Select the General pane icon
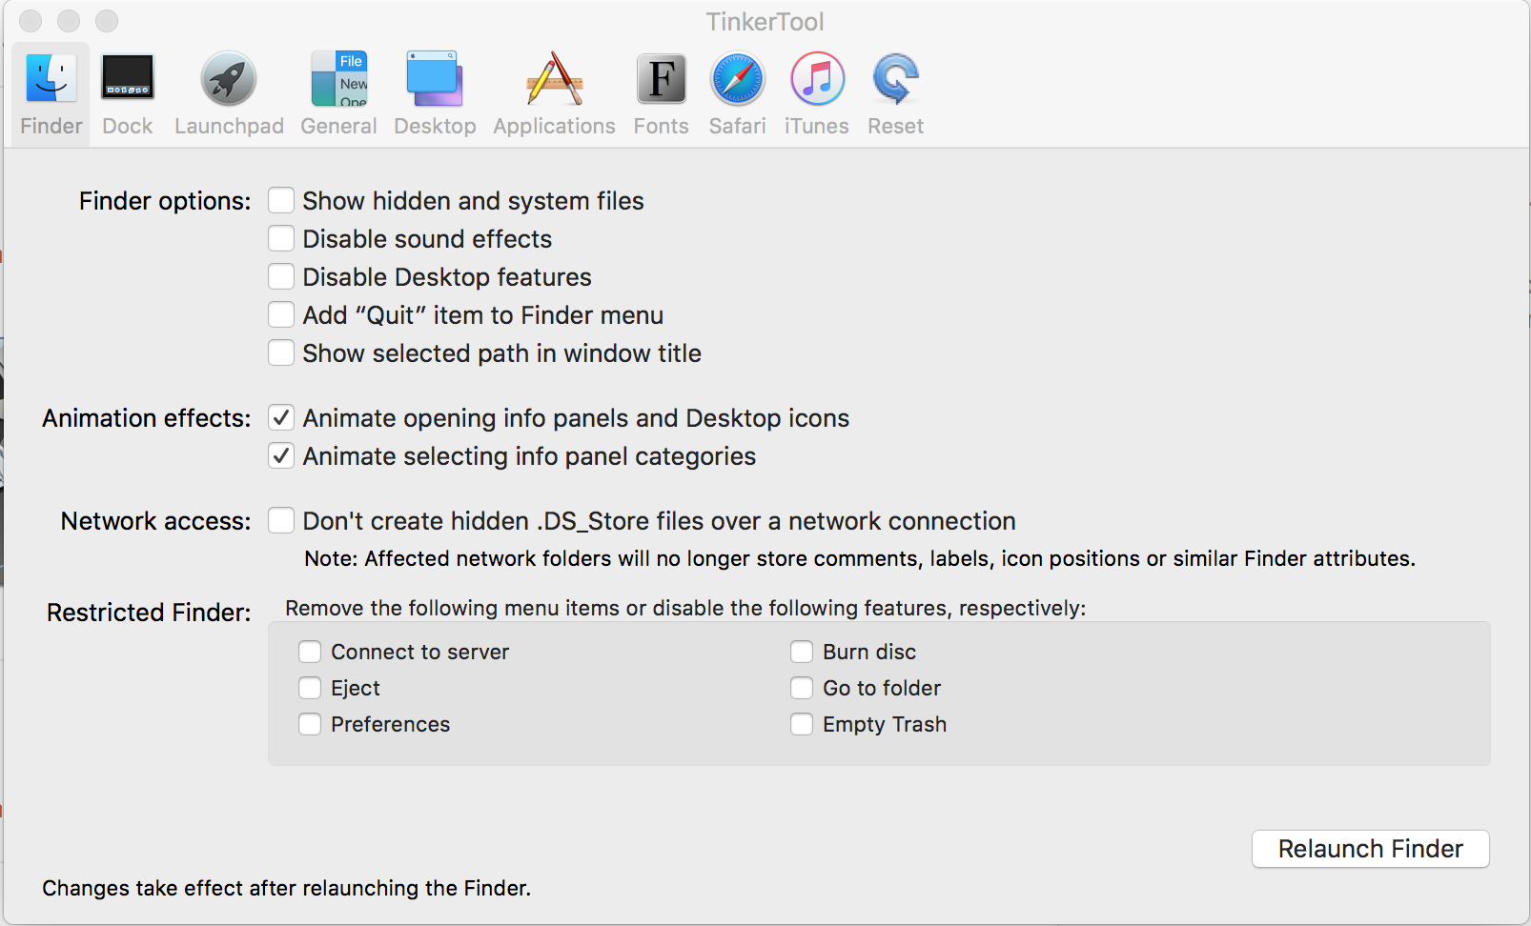 (x=338, y=92)
